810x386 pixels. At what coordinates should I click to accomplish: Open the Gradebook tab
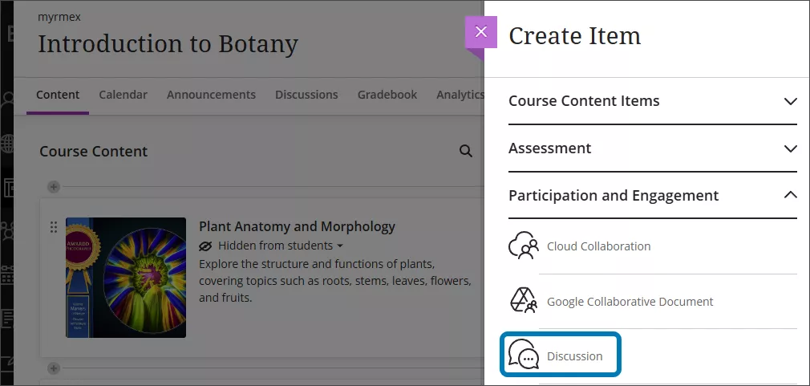(x=387, y=95)
